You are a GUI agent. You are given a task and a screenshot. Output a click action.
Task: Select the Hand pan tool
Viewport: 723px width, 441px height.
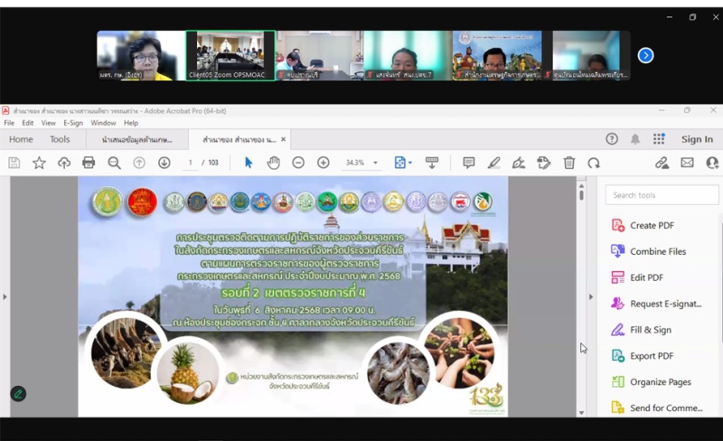(274, 163)
